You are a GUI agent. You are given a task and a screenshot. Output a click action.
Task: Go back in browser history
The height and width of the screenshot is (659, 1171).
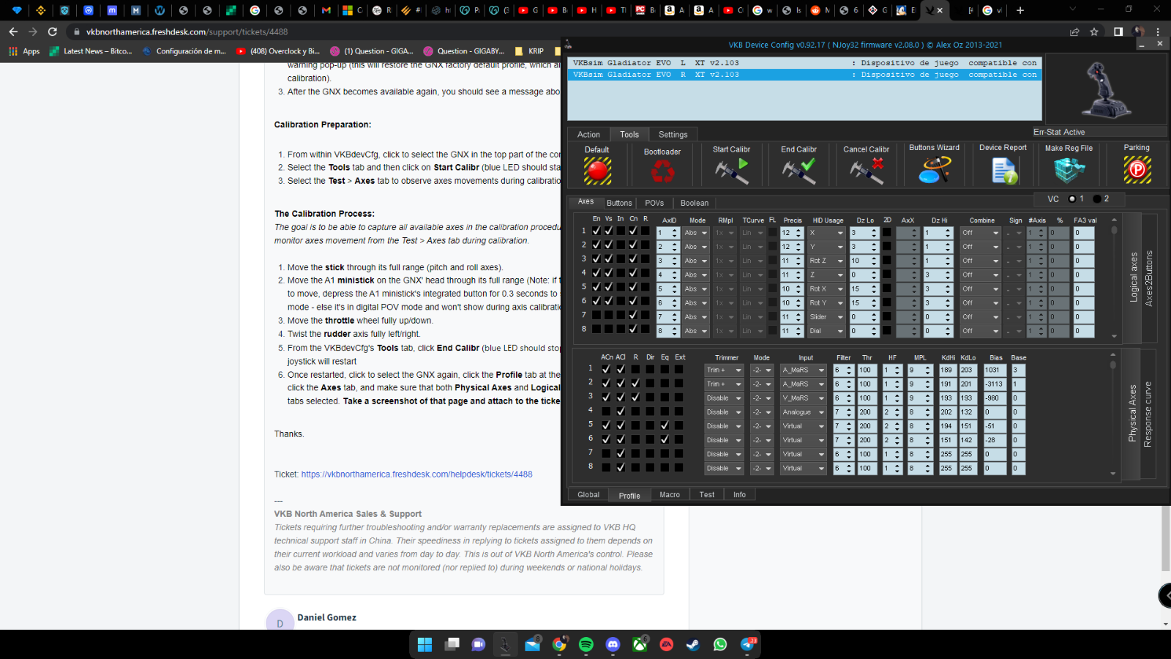[x=13, y=31]
